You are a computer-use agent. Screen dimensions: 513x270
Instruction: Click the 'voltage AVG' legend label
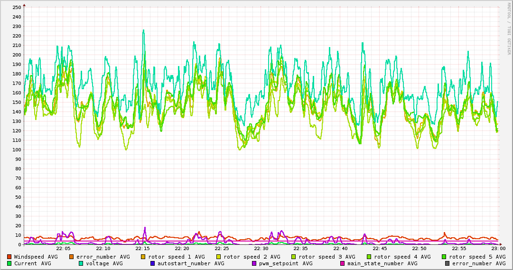(104, 263)
